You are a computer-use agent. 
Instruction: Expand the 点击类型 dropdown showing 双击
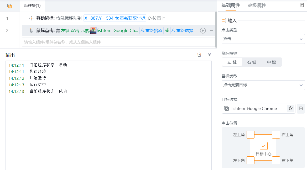(263, 39)
